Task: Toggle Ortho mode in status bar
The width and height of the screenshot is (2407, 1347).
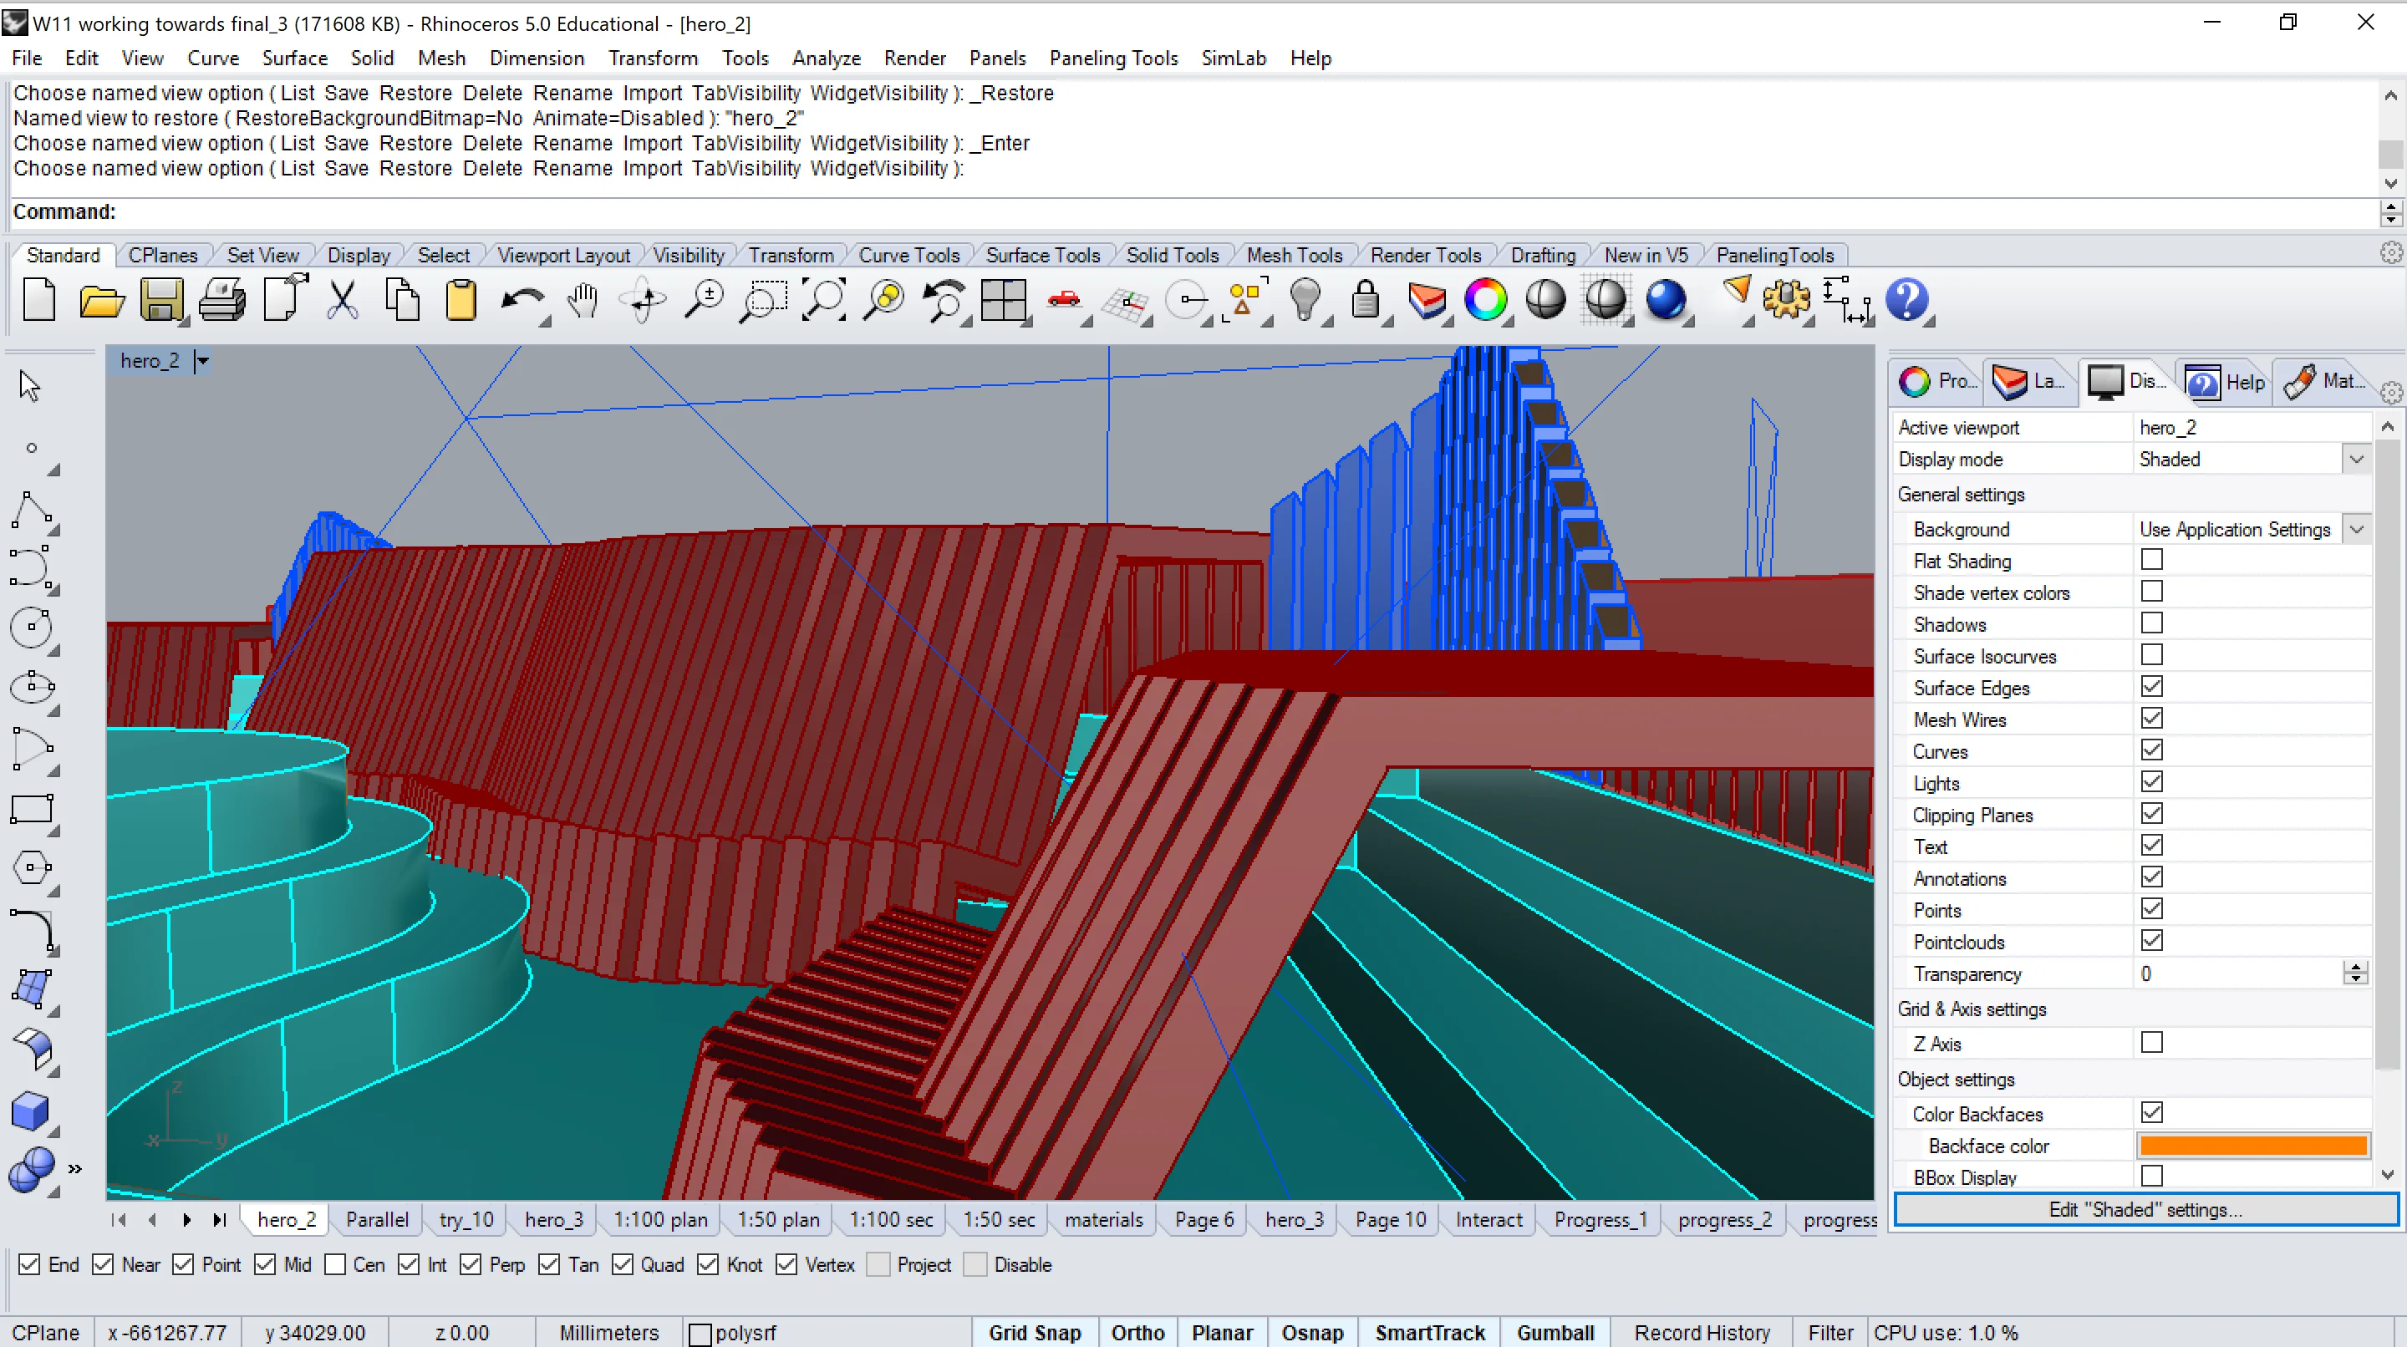Action: [x=1137, y=1333]
